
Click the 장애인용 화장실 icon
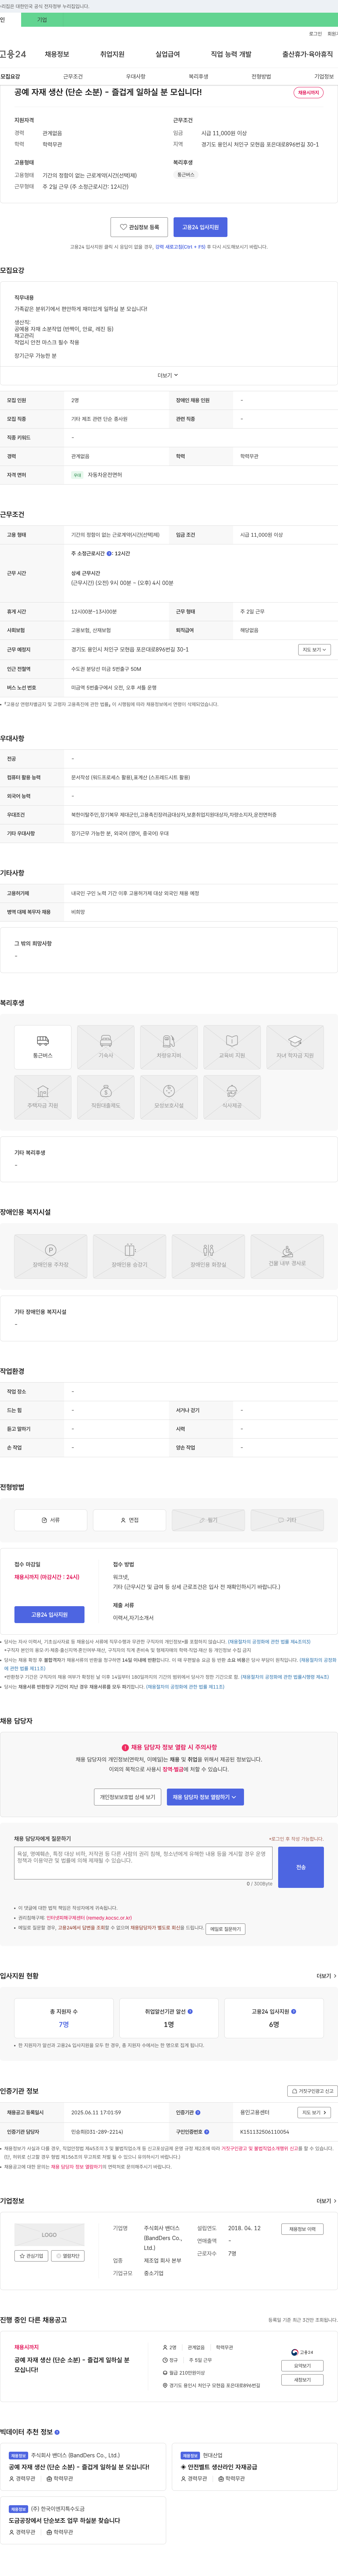point(208,1256)
